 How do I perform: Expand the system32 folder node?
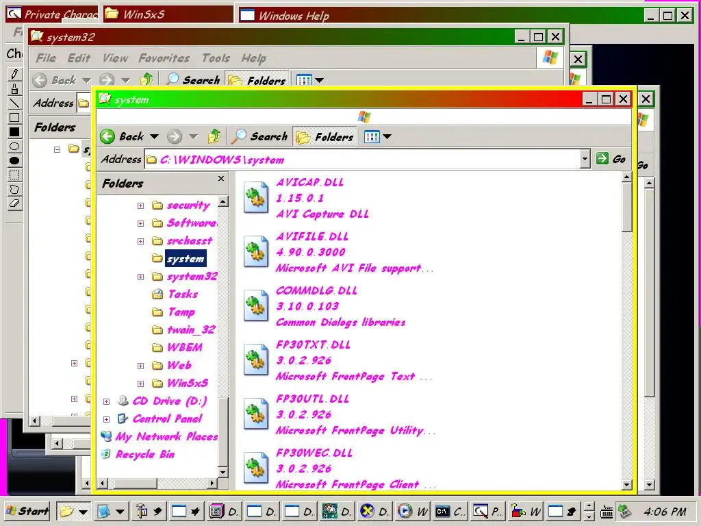tap(140, 277)
